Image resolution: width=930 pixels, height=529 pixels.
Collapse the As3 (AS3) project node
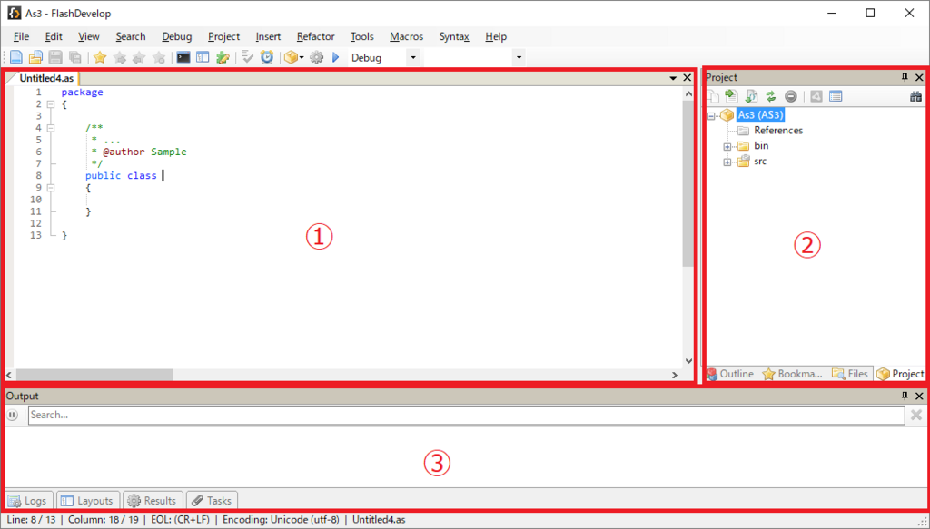711,117
